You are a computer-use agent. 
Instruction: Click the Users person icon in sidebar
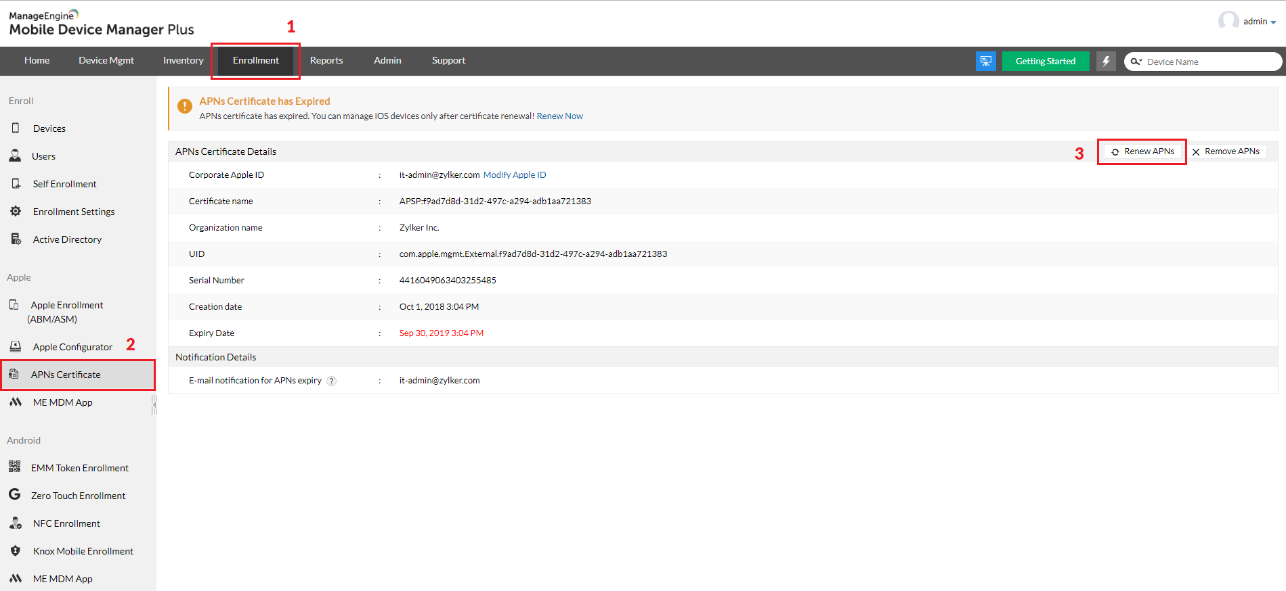pyautogui.click(x=15, y=156)
